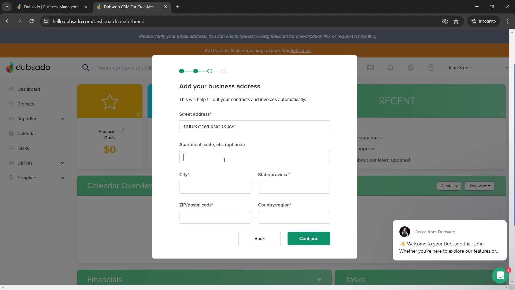The width and height of the screenshot is (515, 290).
Task: Go to Dashboard in the sidebar
Action: click(28, 89)
